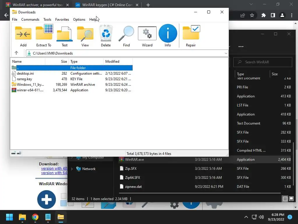This screenshot has width=298, height=224.
Task: Expand the WinRAR address path dropdown
Action: pyautogui.click(x=226, y=53)
